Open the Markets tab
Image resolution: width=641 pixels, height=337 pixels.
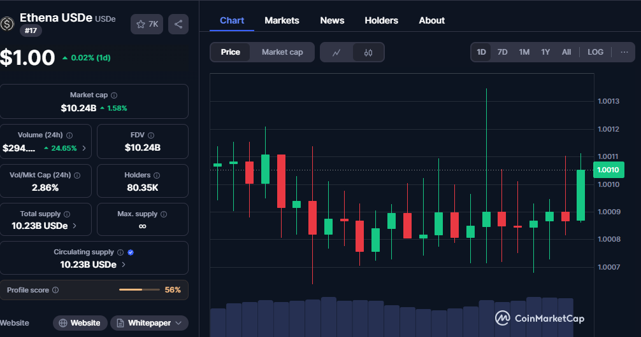coord(282,20)
